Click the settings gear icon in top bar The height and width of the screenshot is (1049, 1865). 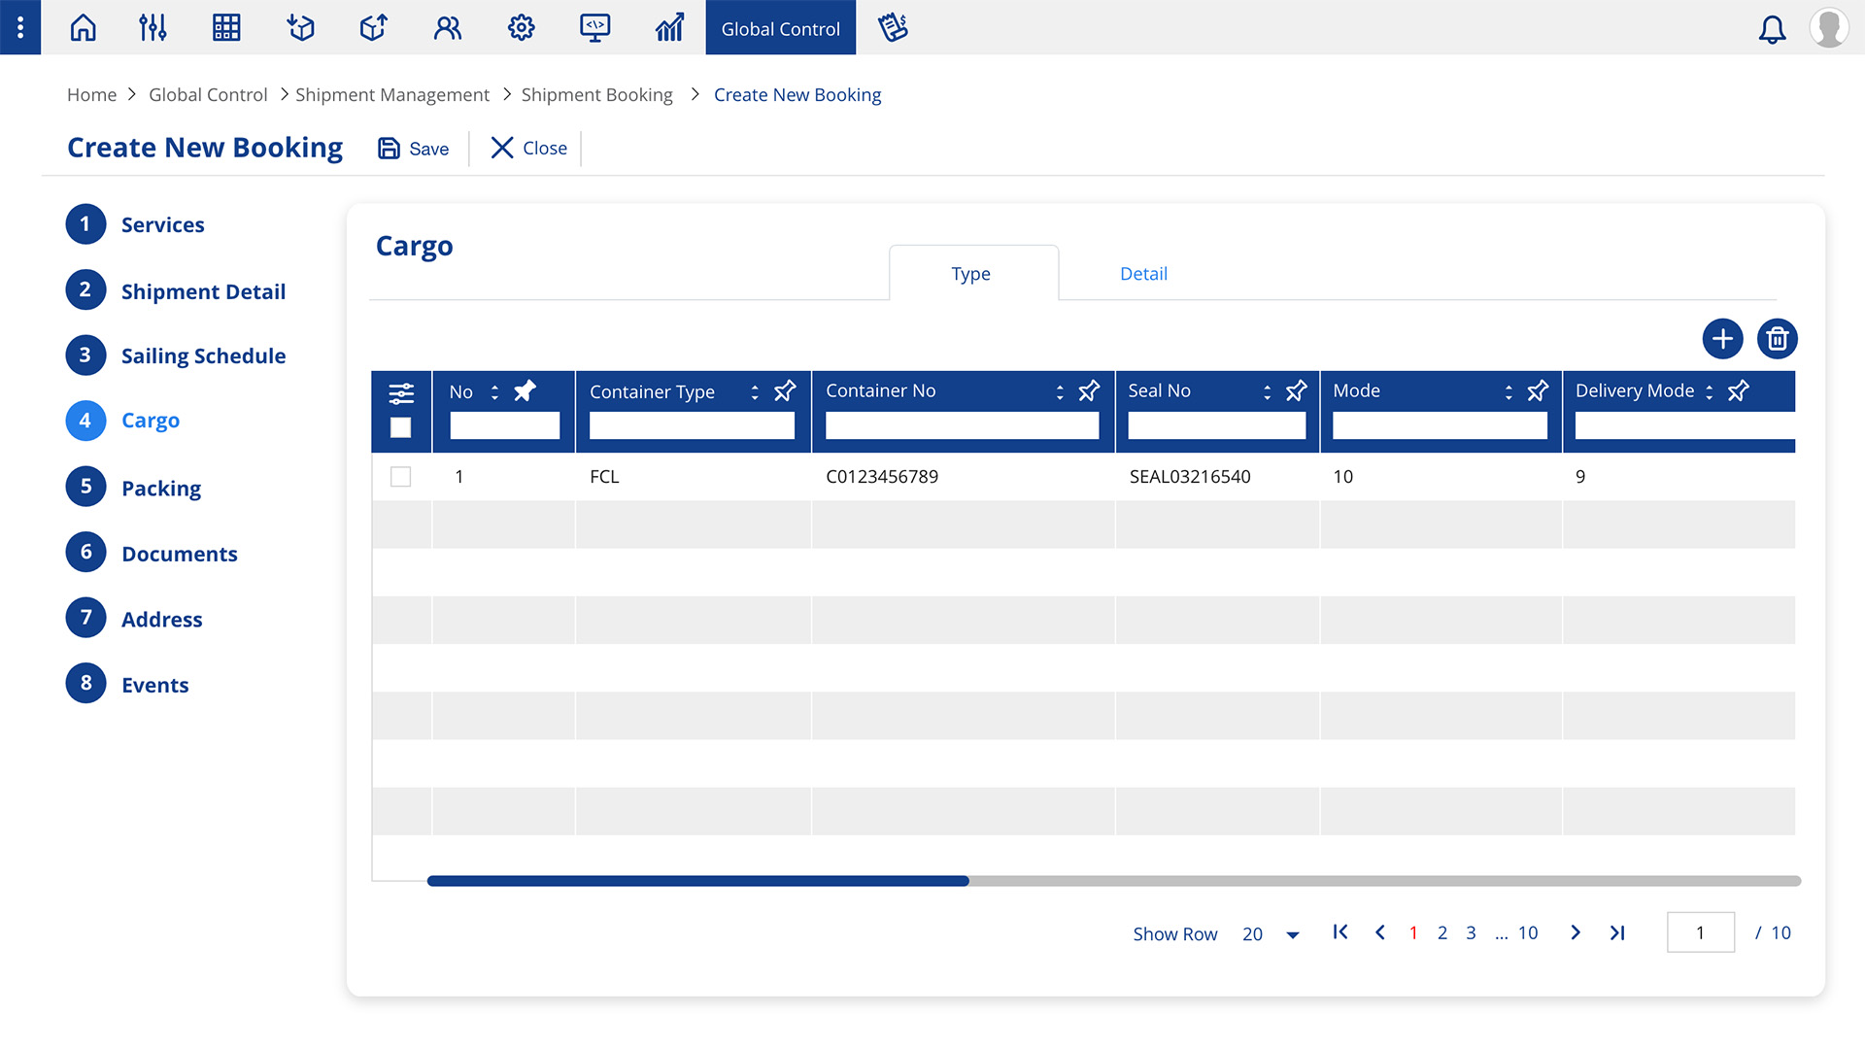click(521, 27)
